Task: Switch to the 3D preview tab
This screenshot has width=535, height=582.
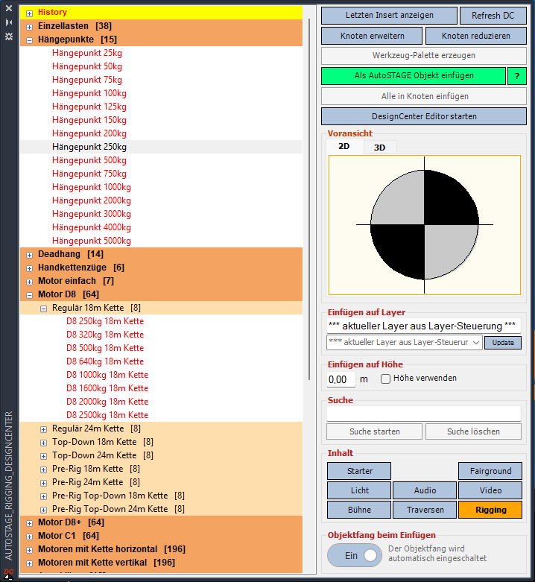Action: click(379, 148)
